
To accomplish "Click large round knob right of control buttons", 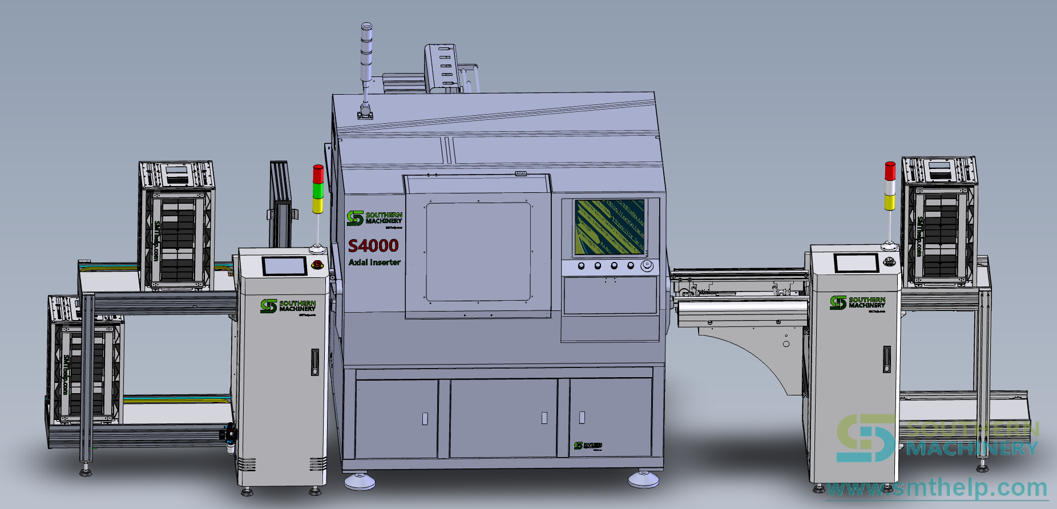I will (x=647, y=266).
